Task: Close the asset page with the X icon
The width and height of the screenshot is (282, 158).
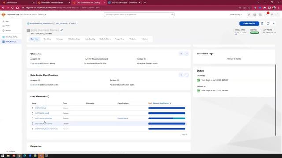Action: click(274, 23)
